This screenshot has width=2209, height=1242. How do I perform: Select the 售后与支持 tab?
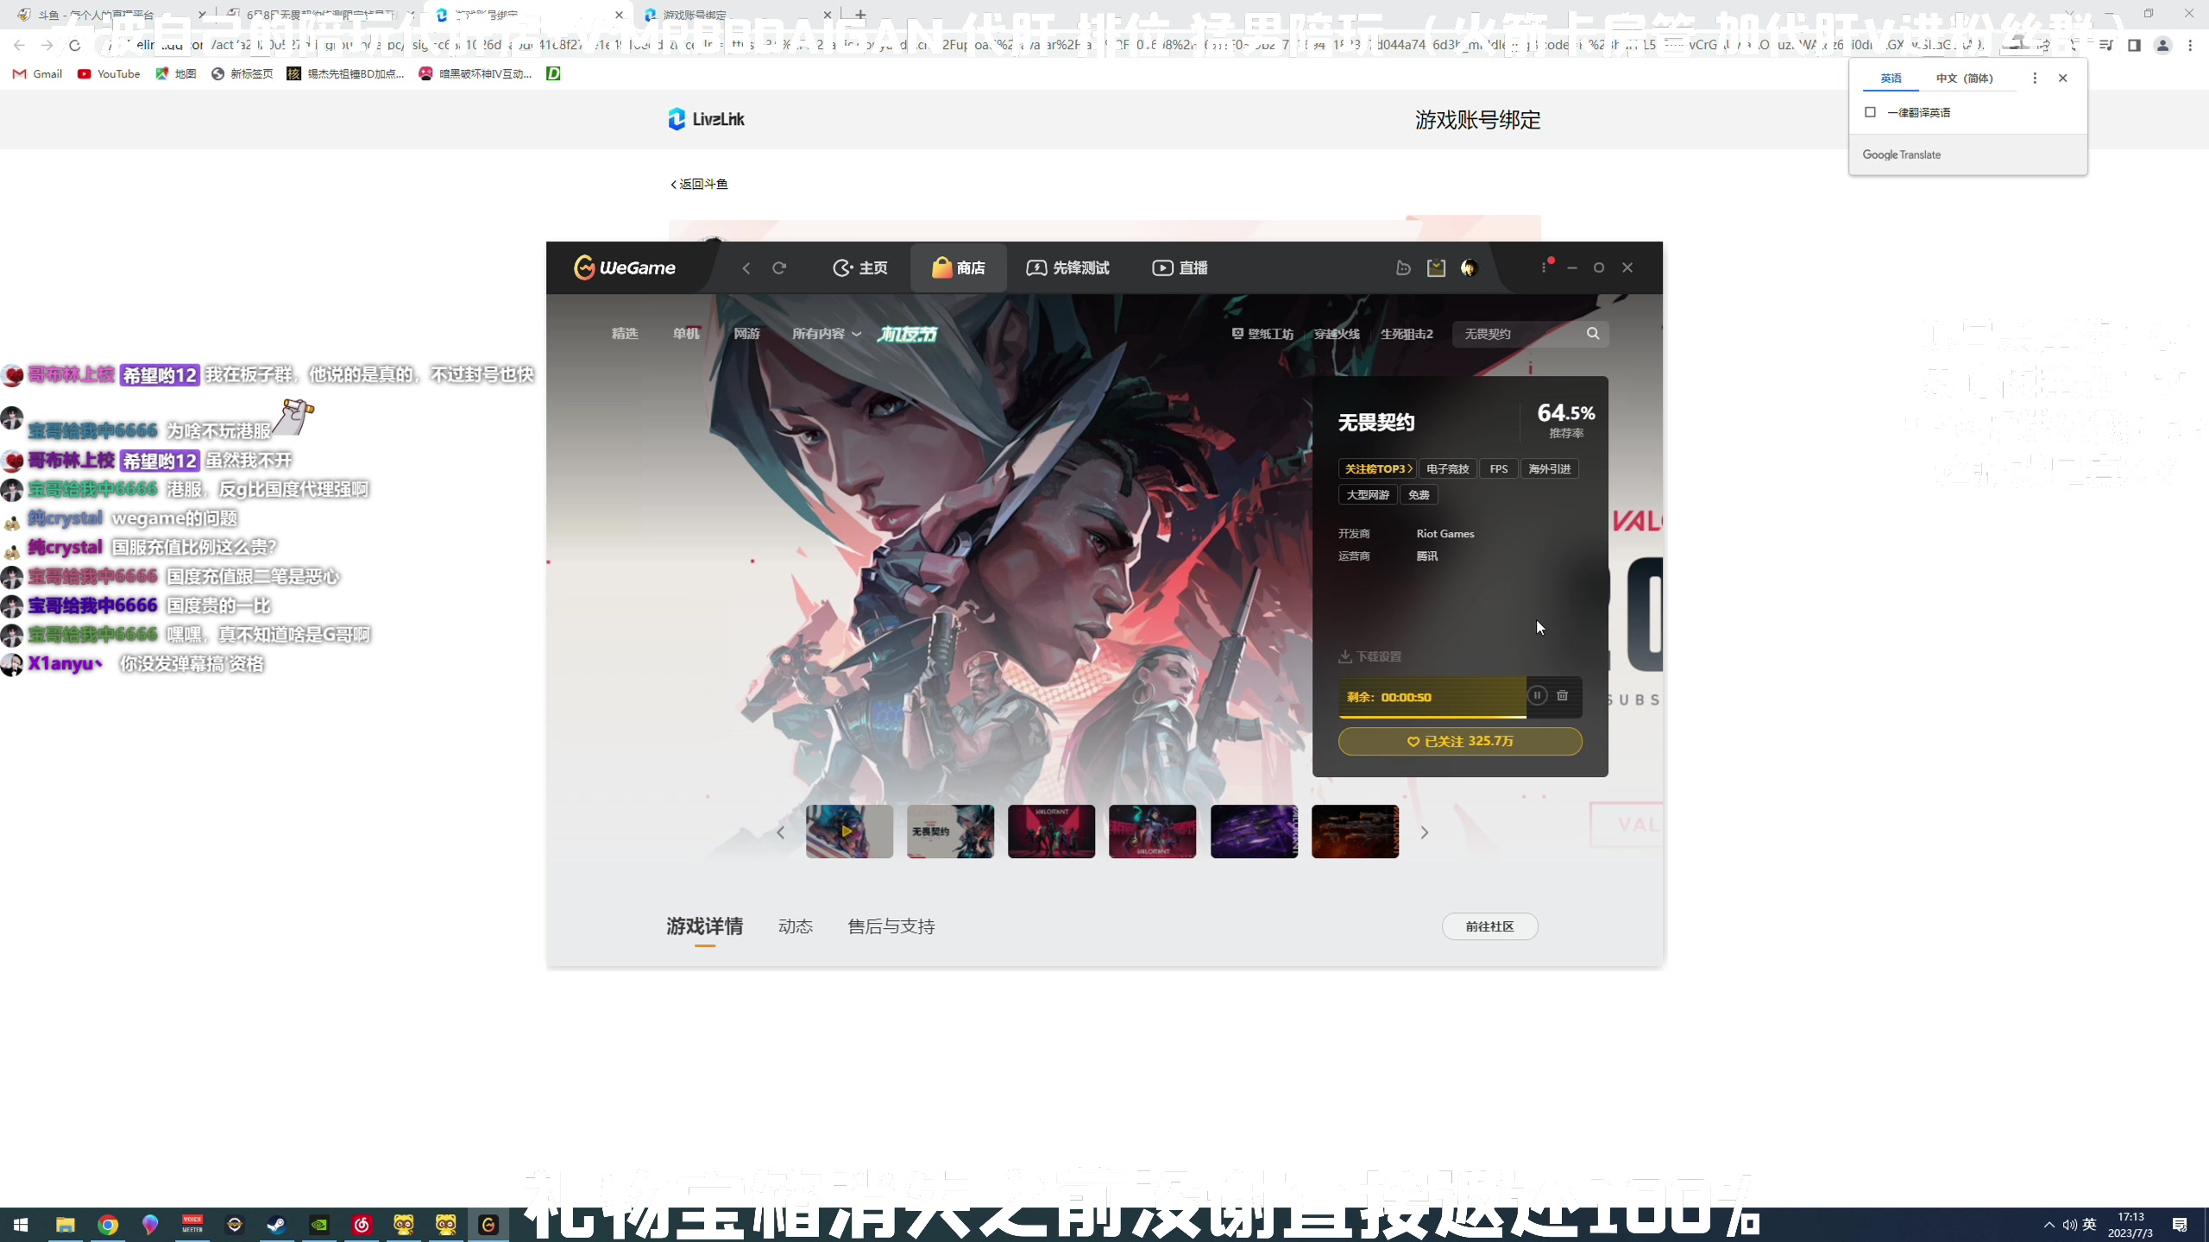point(891,926)
